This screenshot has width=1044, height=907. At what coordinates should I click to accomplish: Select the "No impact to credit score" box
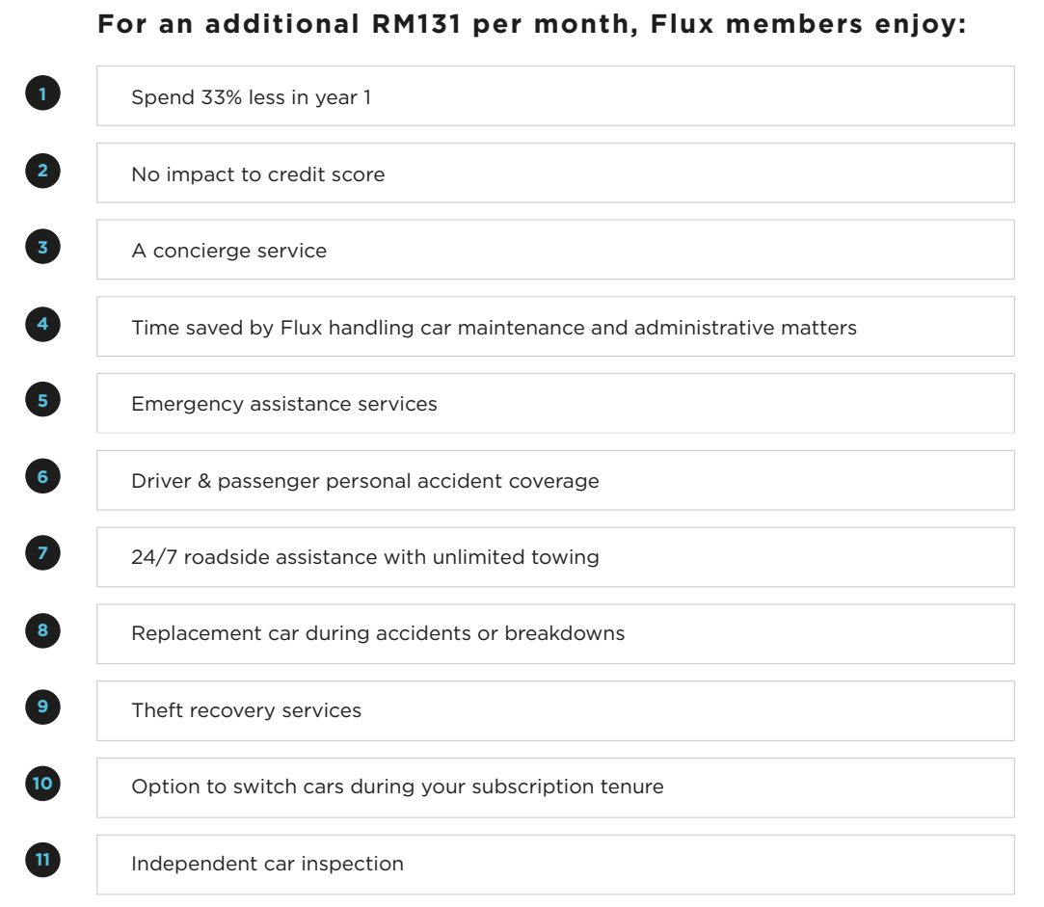(x=554, y=173)
